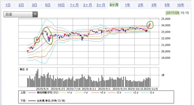Screen dimensions: 194x105
Task: Select the 2年 period tab
Action: click(141, 5)
